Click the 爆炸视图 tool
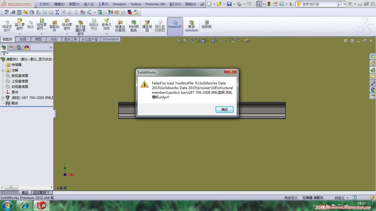This screenshot has width=376, height=211. point(147,26)
